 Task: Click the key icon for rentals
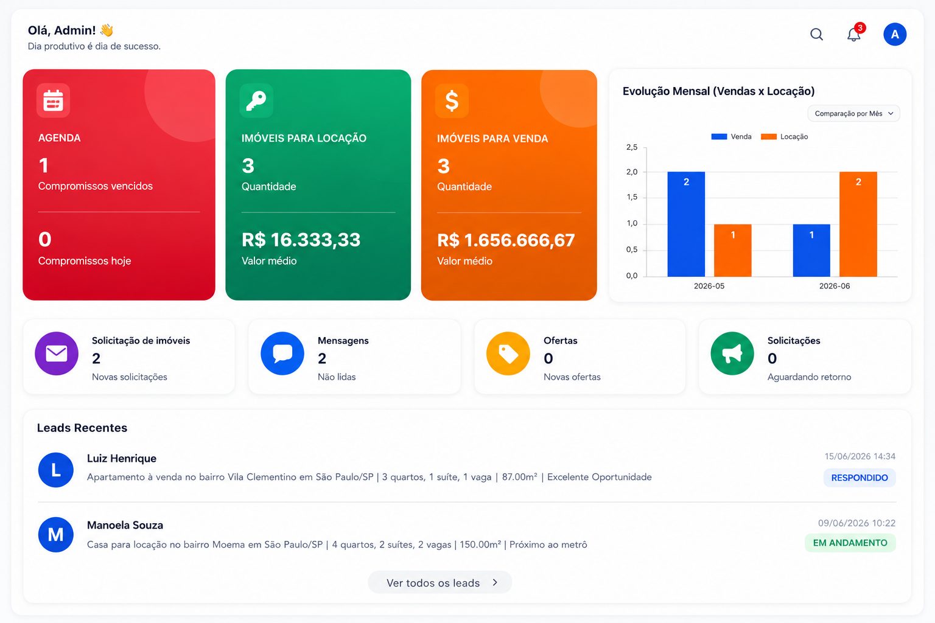point(256,100)
